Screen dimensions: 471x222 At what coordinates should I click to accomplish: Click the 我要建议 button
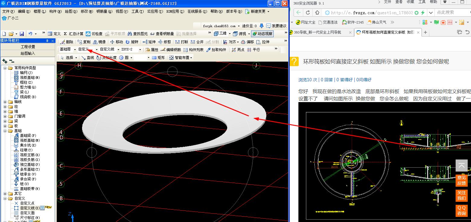coord(276,26)
